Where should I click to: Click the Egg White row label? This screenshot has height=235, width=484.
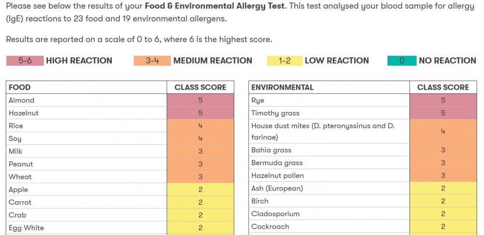[x=26, y=228]
